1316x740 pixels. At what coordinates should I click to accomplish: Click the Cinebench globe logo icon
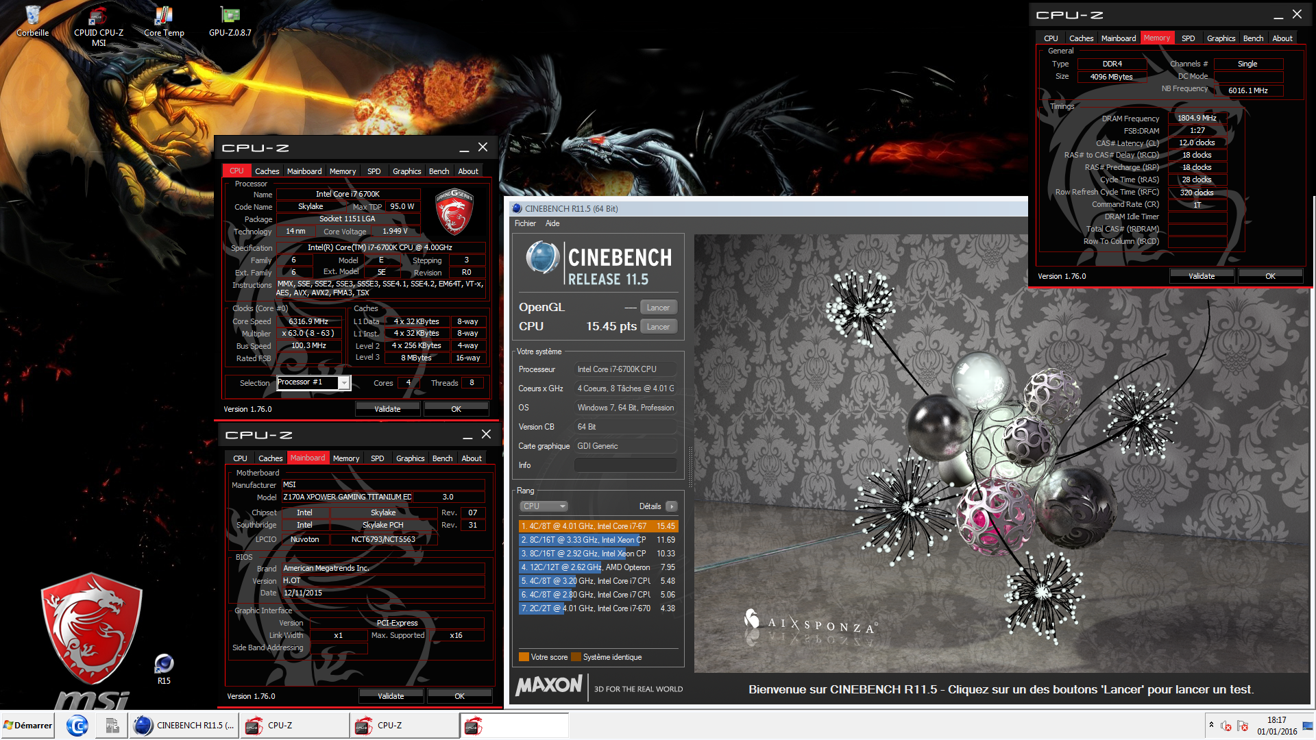pyautogui.click(x=543, y=258)
